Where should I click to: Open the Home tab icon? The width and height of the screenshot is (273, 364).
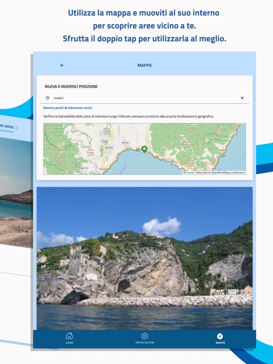pos(69,336)
